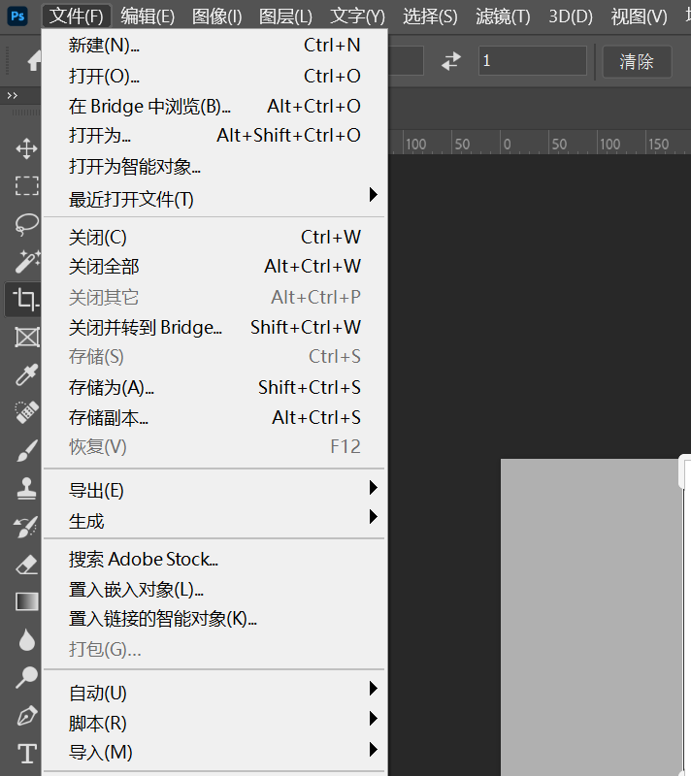Select the Blur tool
Image resolution: width=691 pixels, height=776 pixels.
[26, 639]
